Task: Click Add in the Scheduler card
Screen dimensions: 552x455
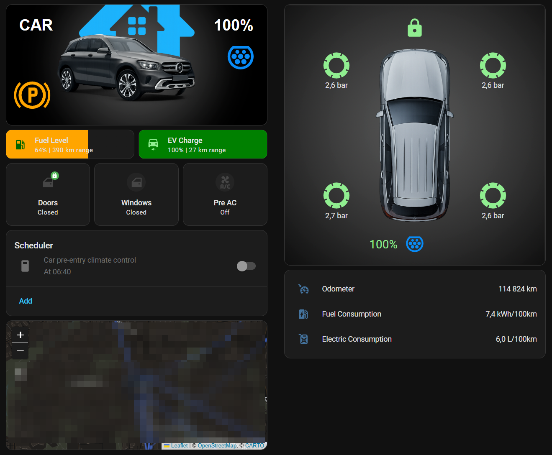Action: coord(26,301)
